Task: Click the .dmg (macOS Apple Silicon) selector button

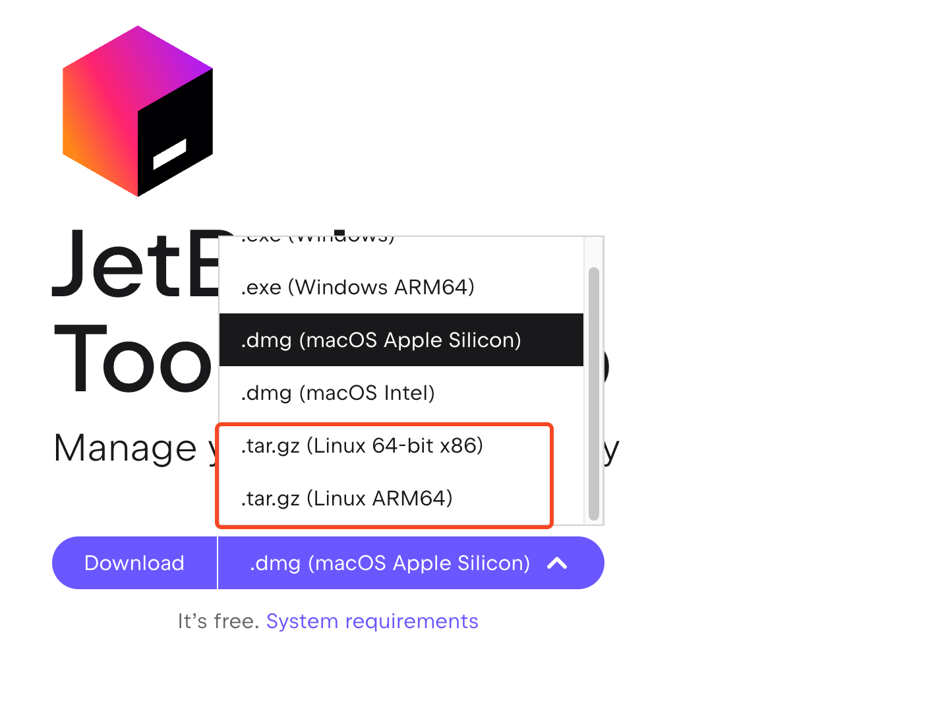Action: 390,563
